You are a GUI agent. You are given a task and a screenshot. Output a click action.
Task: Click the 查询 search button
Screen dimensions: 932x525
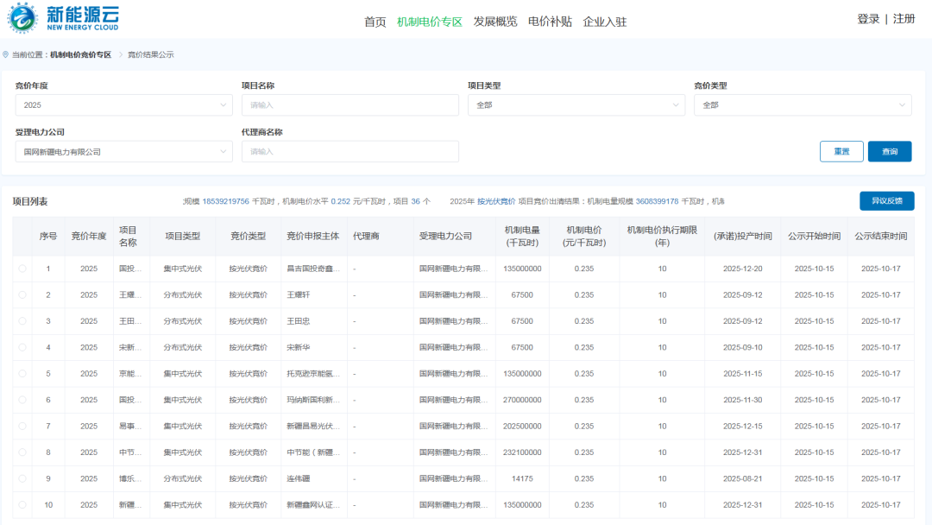(889, 152)
